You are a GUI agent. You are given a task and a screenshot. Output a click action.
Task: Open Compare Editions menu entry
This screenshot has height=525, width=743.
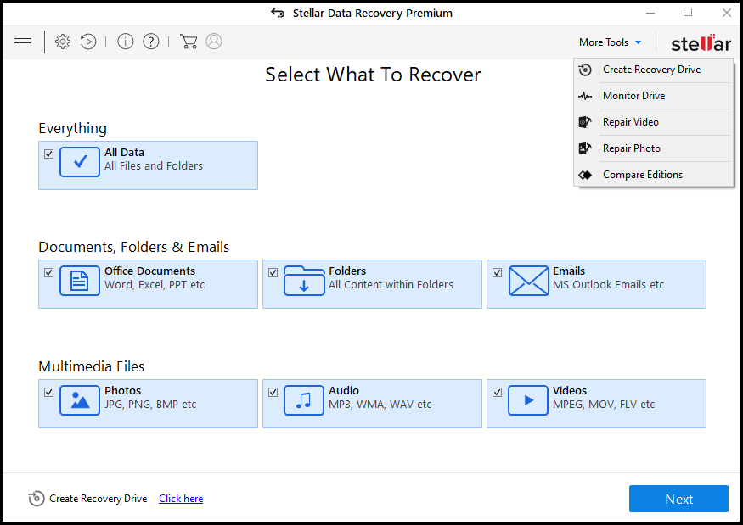click(654, 175)
